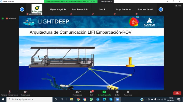Viewport: 183px width, 102px height.
Task: Click taskbar search box
Action: coord(29,99)
